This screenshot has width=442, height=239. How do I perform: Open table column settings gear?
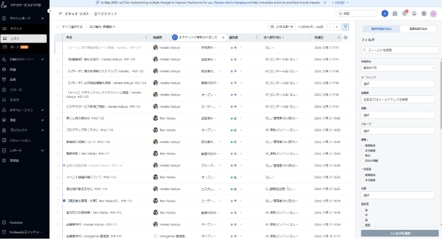click(x=345, y=37)
